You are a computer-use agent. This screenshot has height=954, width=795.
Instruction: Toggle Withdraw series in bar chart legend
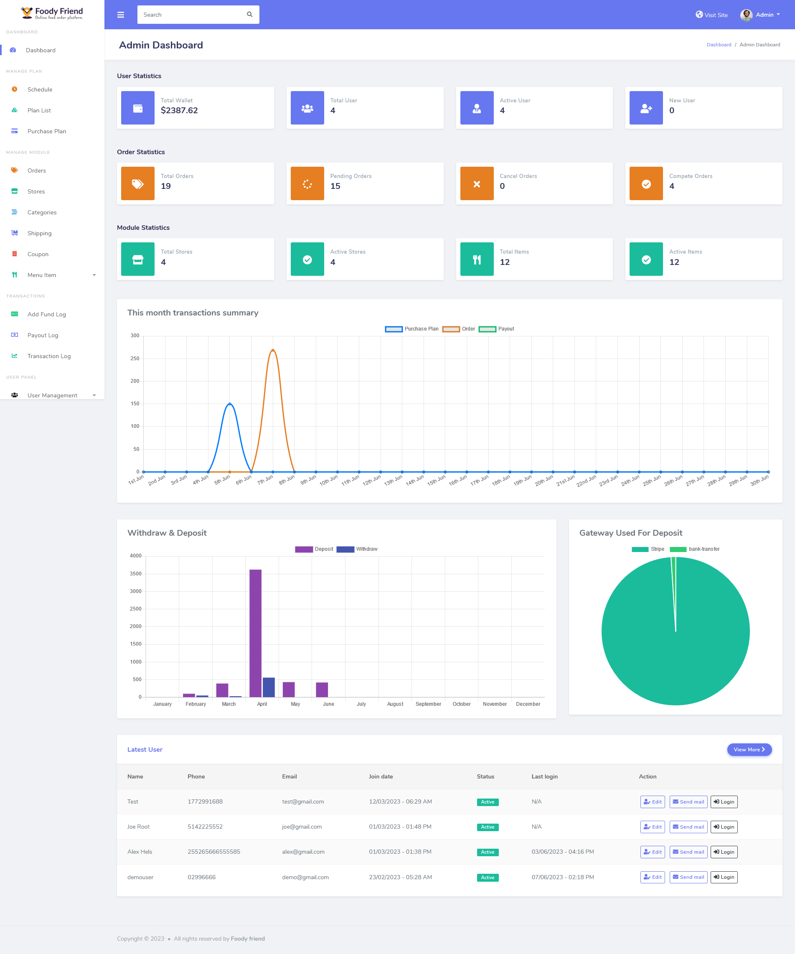357,549
